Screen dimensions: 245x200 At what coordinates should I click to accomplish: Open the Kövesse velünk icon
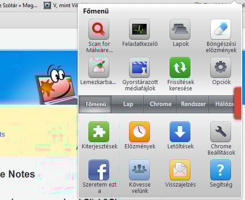(x=139, y=170)
